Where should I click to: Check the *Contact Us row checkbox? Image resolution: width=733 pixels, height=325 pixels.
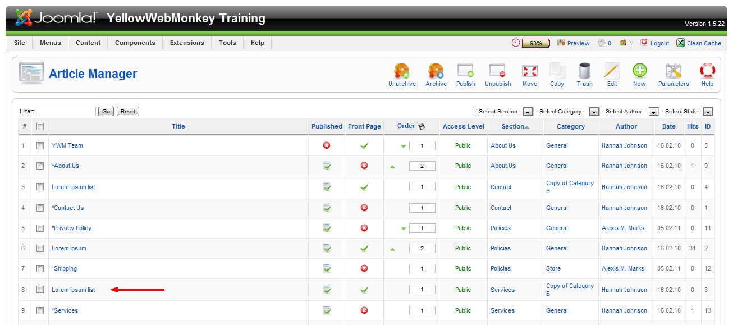click(40, 208)
